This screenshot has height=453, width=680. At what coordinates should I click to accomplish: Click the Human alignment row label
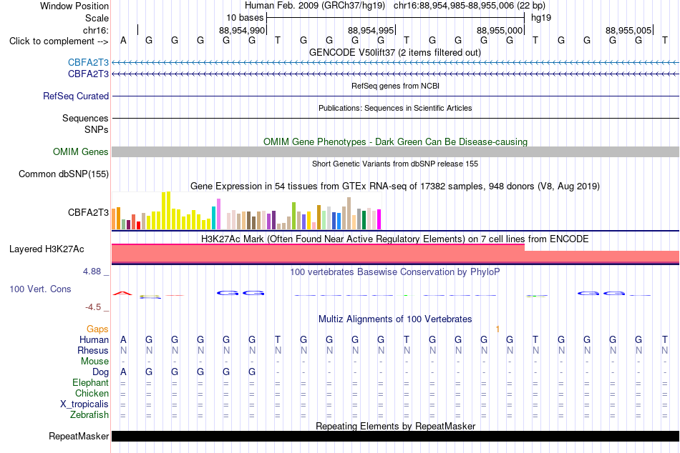tap(94, 339)
